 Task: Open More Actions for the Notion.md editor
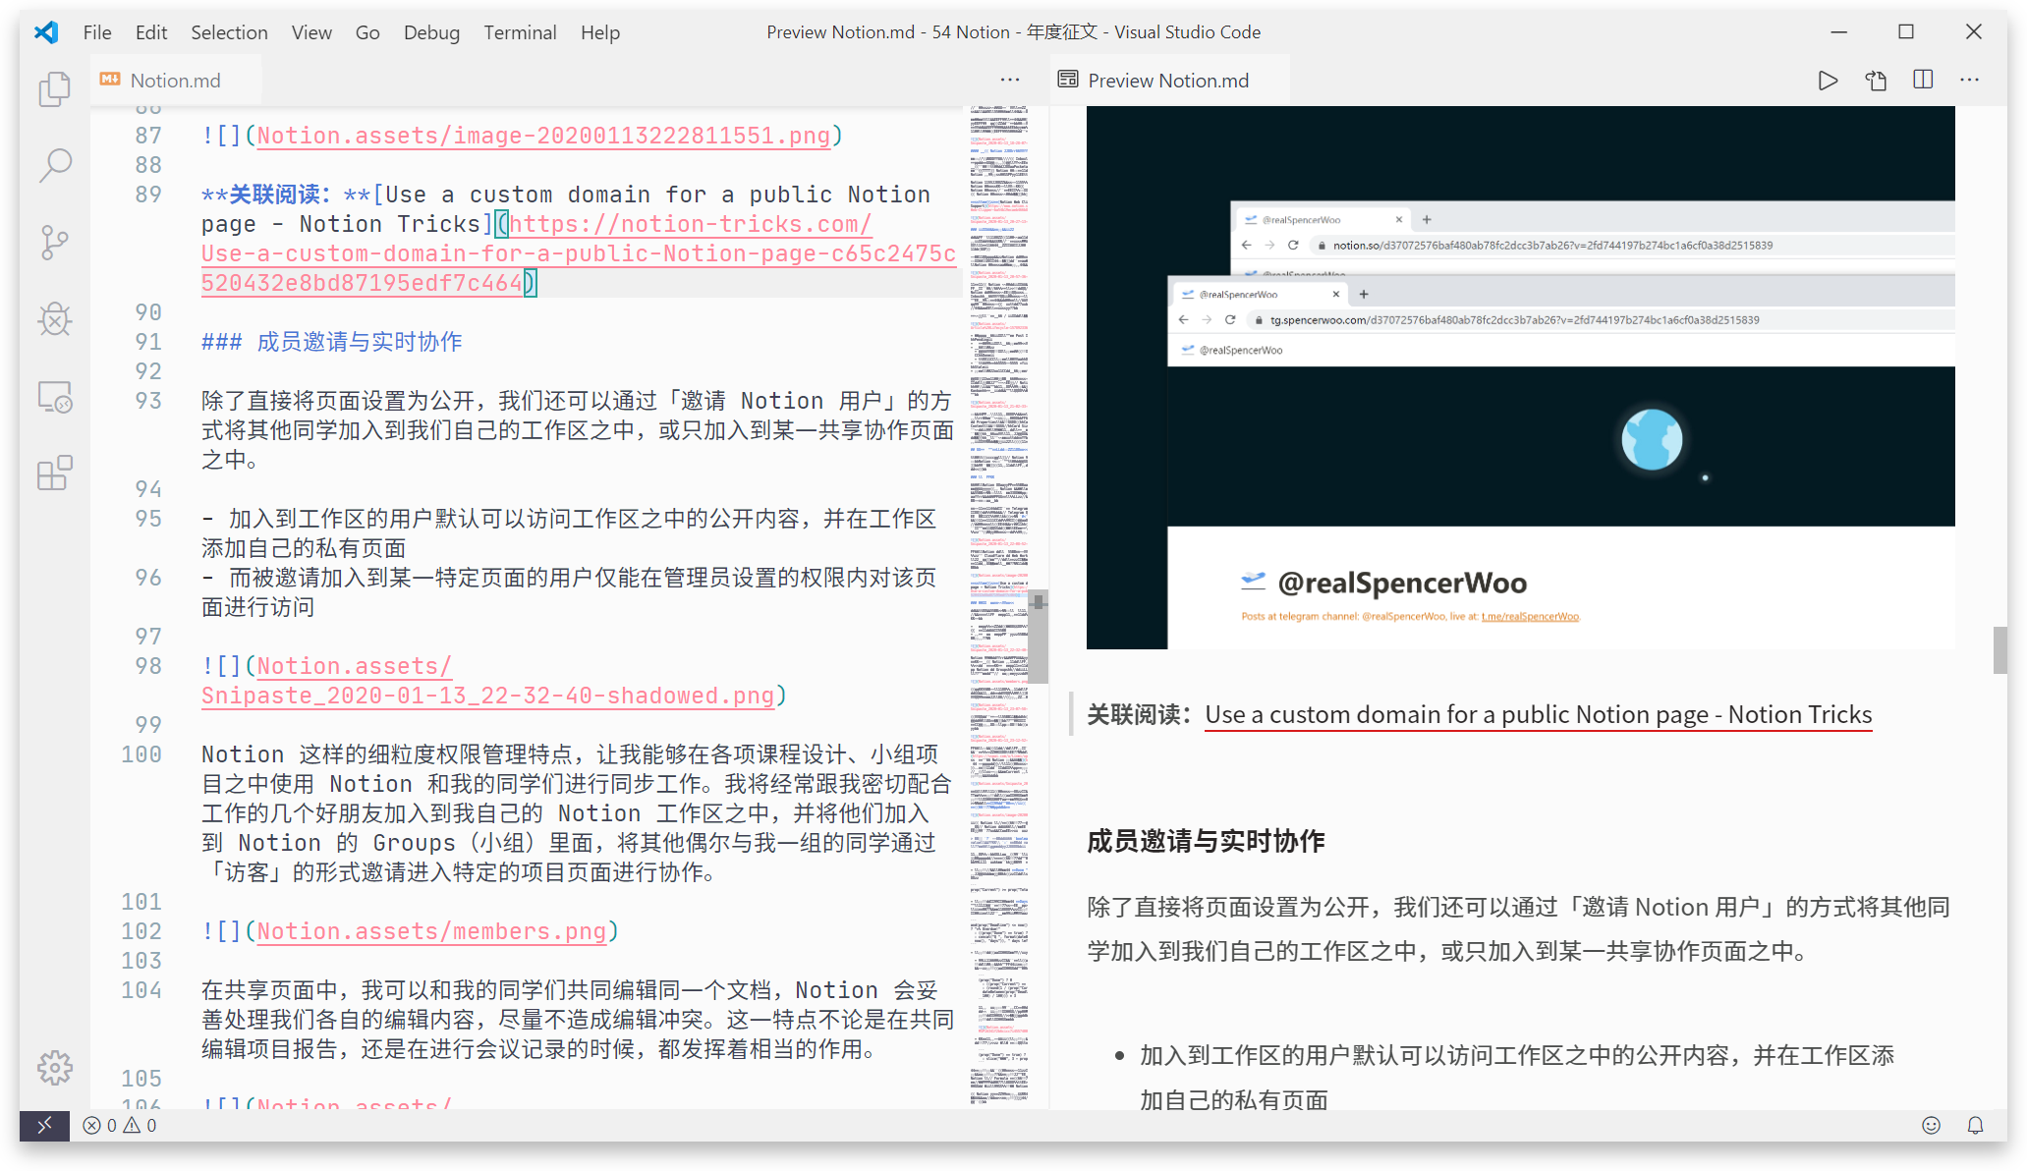pos(1010,81)
